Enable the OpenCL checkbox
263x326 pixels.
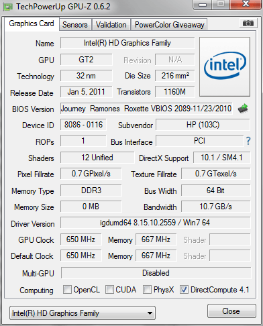pyautogui.click(x=67, y=289)
